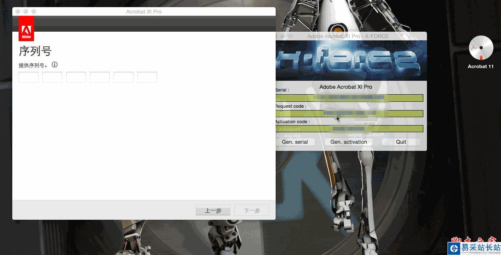Click the 提供序列号 label text
Image resolution: width=501 pixels, height=255 pixels.
tap(34, 65)
